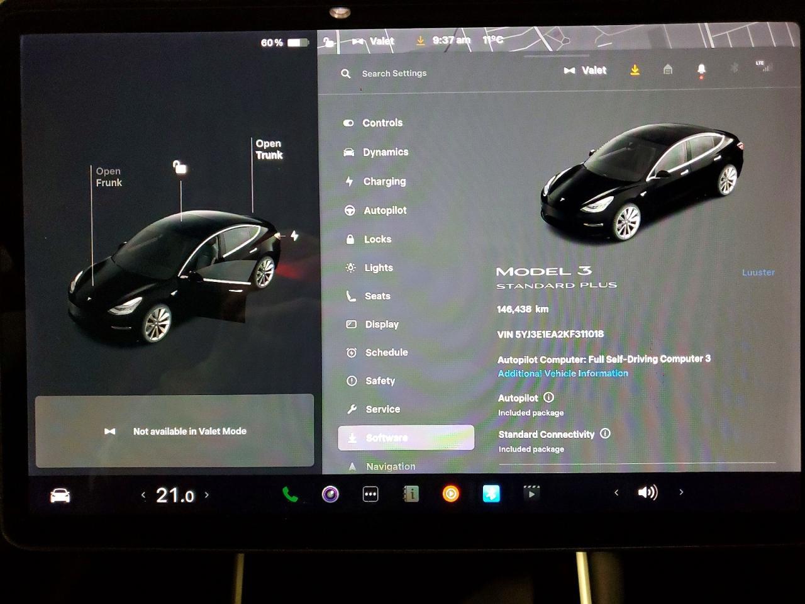Image resolution: width=805 pixels, height=604 pixels.
Task: Tap the Not available in Valet Mode card
Action: (x=175, y=431)
